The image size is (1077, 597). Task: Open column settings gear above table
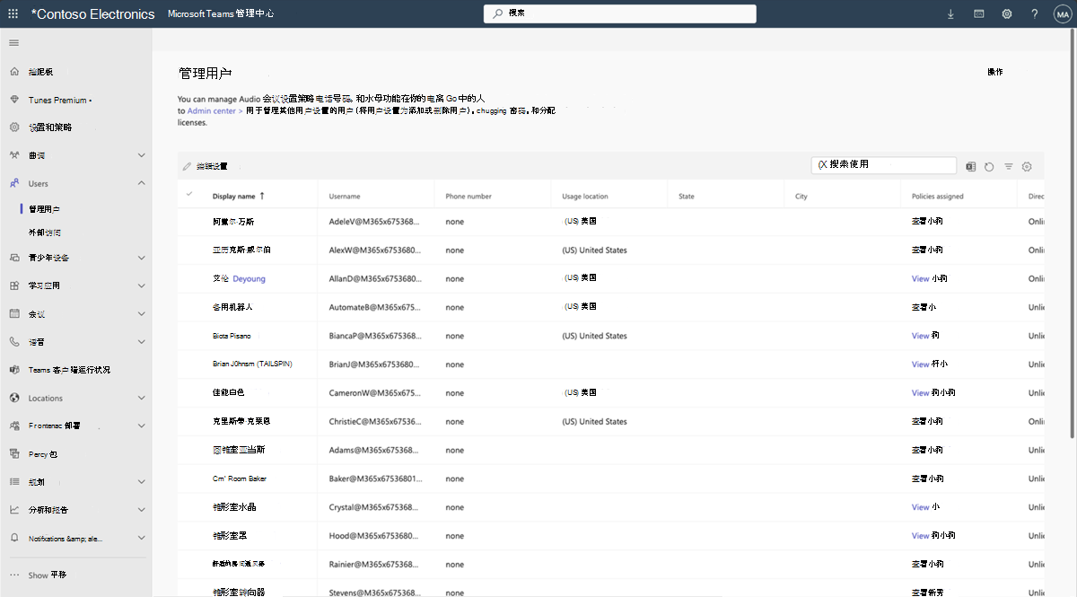click(x=1027, y=166)
